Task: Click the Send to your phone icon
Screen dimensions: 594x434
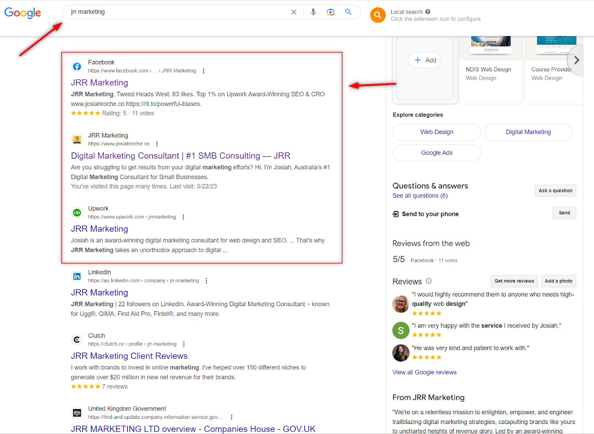Action: pyautogui.click(x=396, y=214)
